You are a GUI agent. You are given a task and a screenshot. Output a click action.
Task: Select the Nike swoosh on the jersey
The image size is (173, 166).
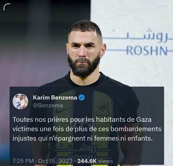point(62,111)
